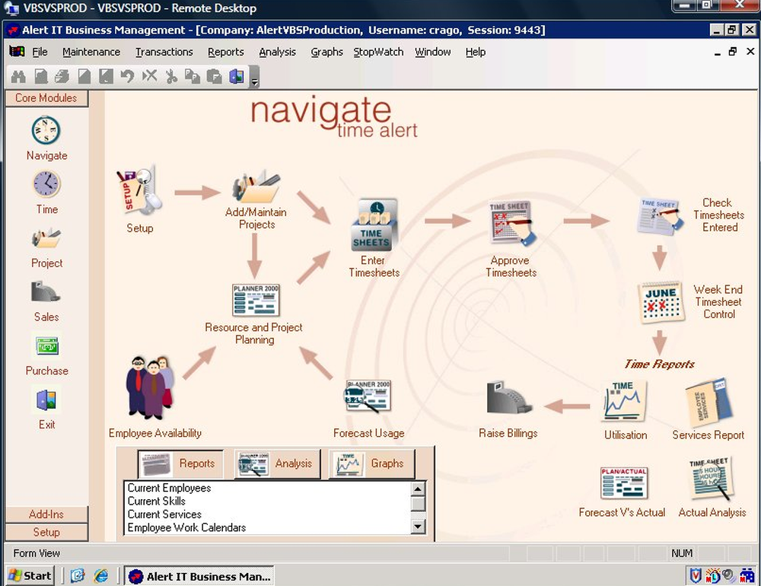761x586 pixels.
Task: Click the copy toolbar icon
Action: [x=193, y=76]
